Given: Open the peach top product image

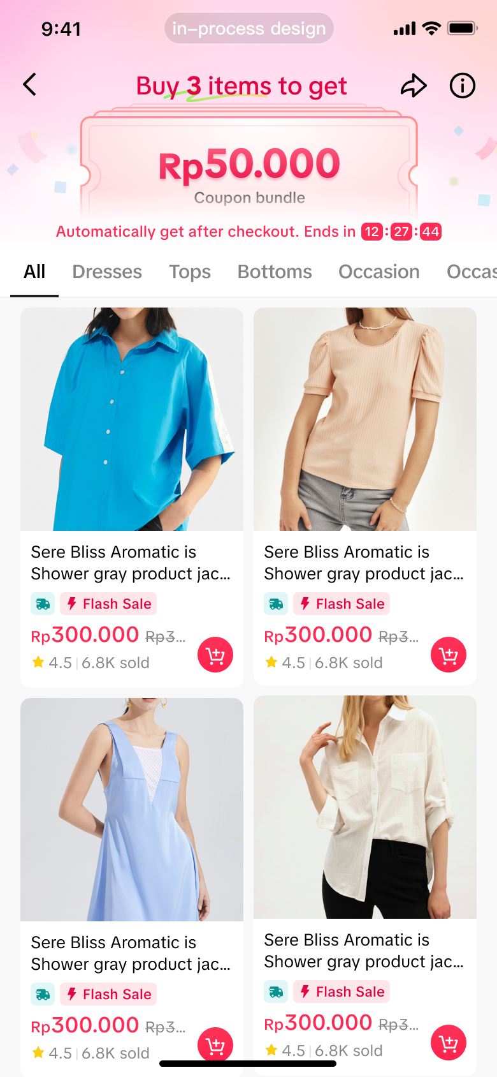Looking at the screenshot, I should (365, 419).
